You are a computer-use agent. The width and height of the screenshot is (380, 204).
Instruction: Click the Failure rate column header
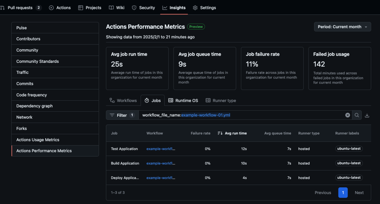[x=200, y=133]
